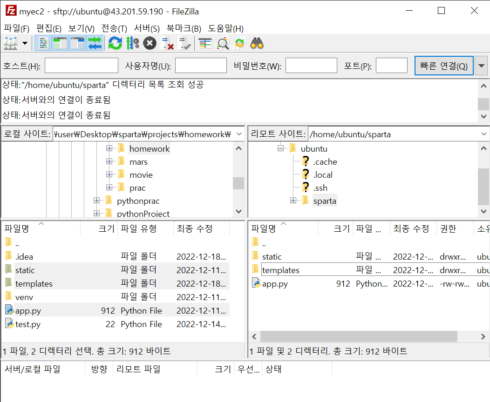This screenshot has width=490, height=402.
Task: Click the local tree scrollbar up arrow
Action: [239, 148]
